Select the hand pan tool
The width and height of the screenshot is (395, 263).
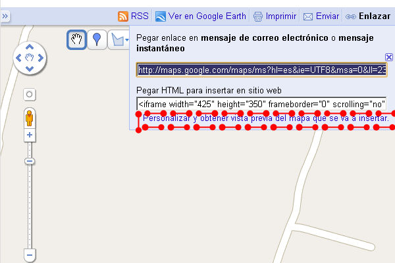(76, 39)
